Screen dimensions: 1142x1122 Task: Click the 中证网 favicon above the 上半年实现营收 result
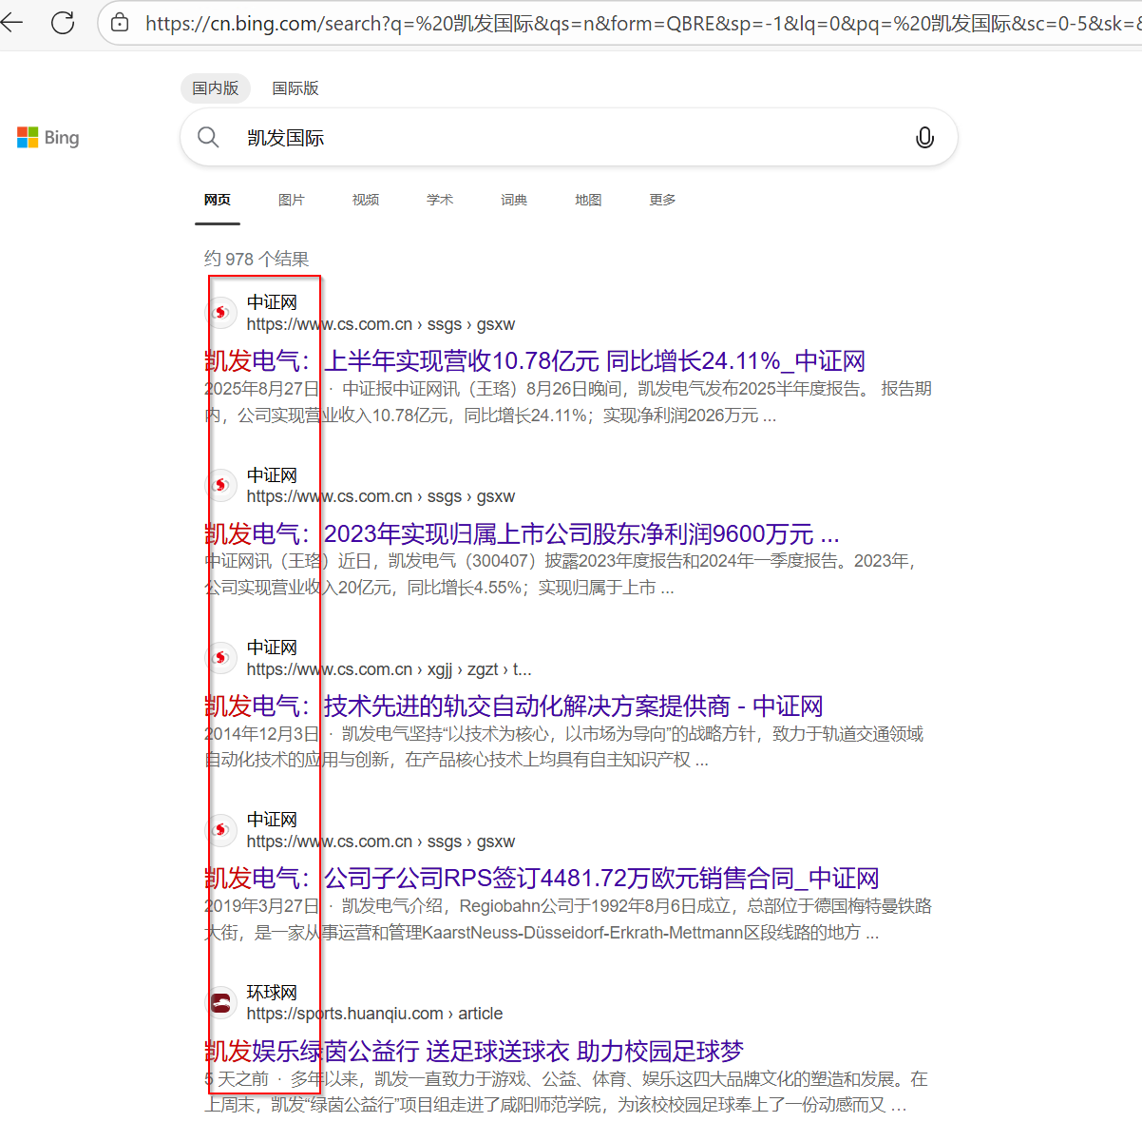220,312
